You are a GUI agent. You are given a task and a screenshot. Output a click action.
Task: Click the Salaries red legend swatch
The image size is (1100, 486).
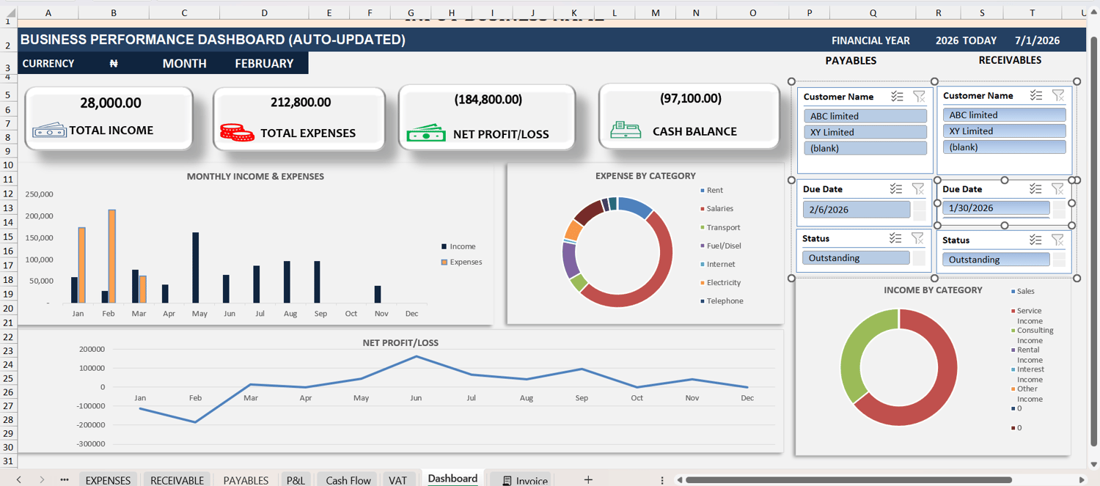(x=702, y=209)
